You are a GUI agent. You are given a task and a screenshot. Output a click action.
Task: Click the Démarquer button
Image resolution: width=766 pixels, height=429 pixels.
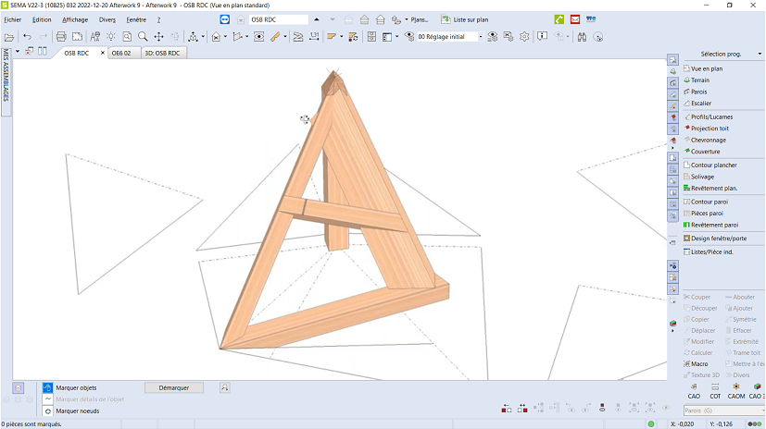tap(174, 388)
